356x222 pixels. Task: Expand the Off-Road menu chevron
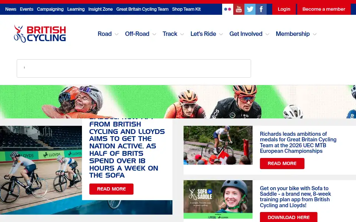tap(154, 34)
